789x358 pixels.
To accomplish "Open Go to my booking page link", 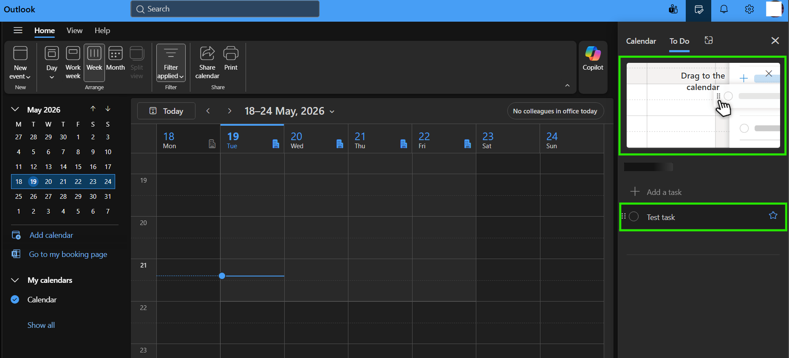I will tap(68, 254).
